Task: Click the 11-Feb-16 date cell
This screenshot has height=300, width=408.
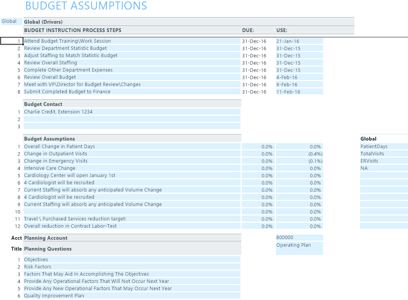Action: tap(299, 92)
